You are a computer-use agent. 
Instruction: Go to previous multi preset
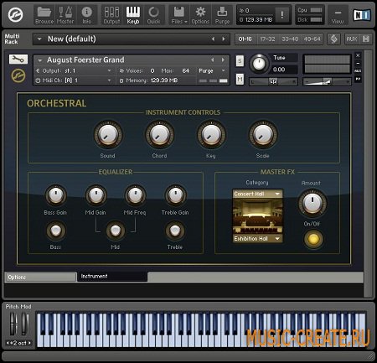pyautogui.click(x=213, y=39)
